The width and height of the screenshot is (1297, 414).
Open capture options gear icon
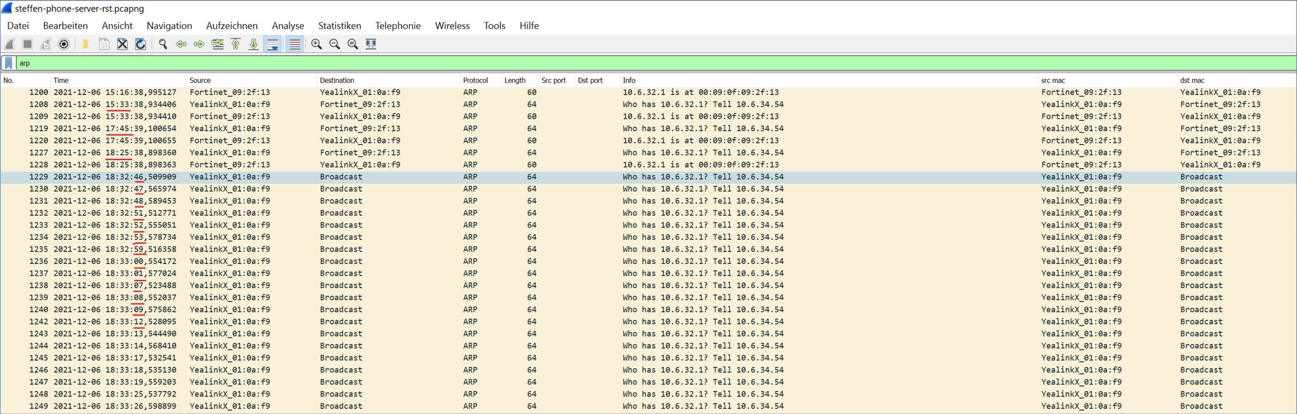tap(64, 44)
